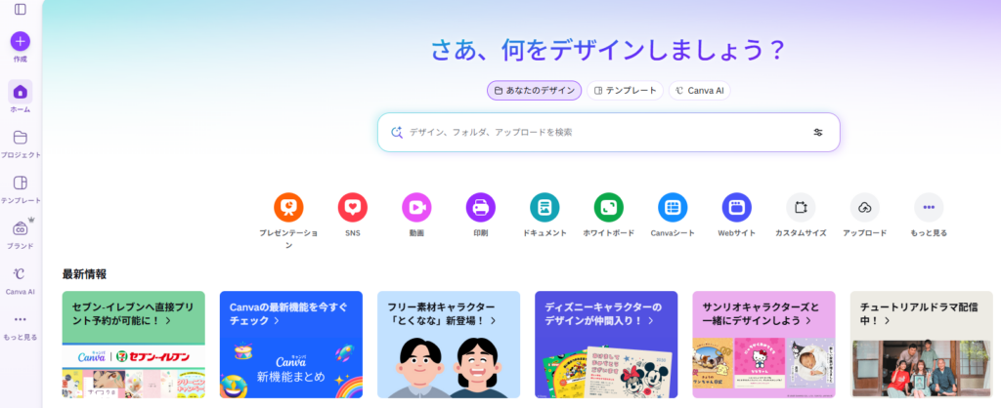The image size is (1001, 408).
Task: Select the Canva AI tab pill
Action: pos(700,91)
